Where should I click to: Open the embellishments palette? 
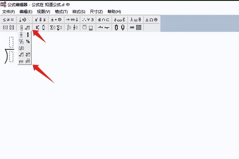(x=40, y=19)
